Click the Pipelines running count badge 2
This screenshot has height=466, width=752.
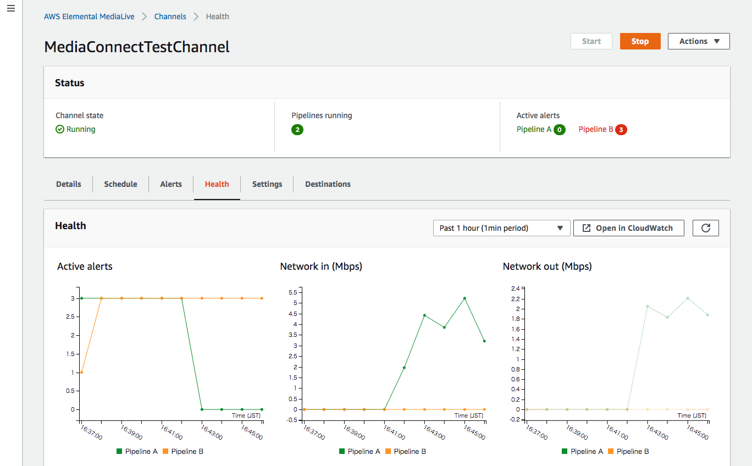(x=297, y=130)
